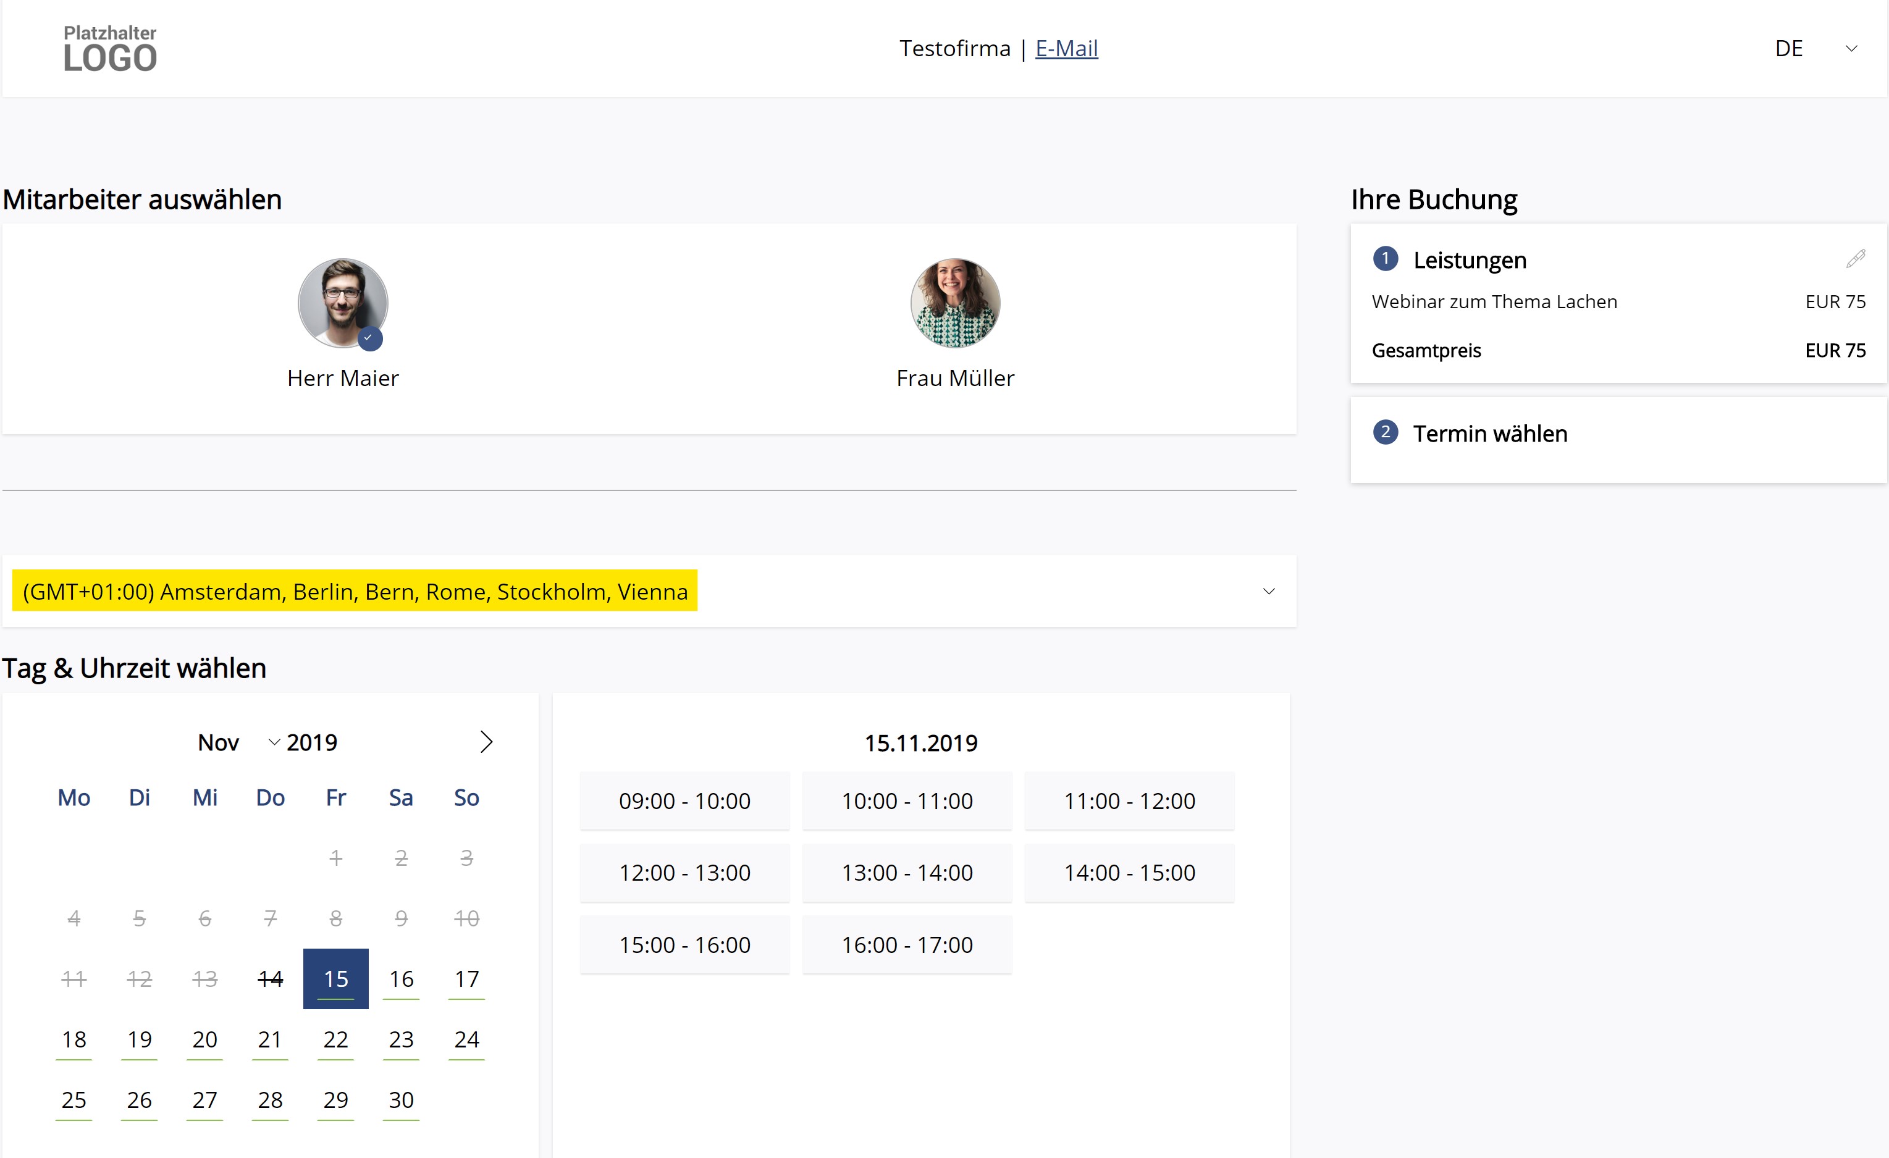Book the 13:00 - 14:00 time slot
Screen dimensions: 1889x1158
[x=907, y=873]
